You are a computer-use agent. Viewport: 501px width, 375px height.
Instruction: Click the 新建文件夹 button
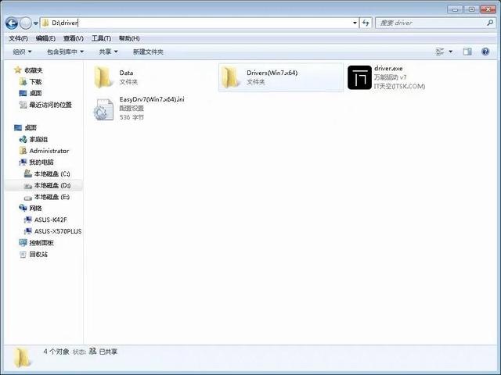pyautogui.click(x=148, y=52)
